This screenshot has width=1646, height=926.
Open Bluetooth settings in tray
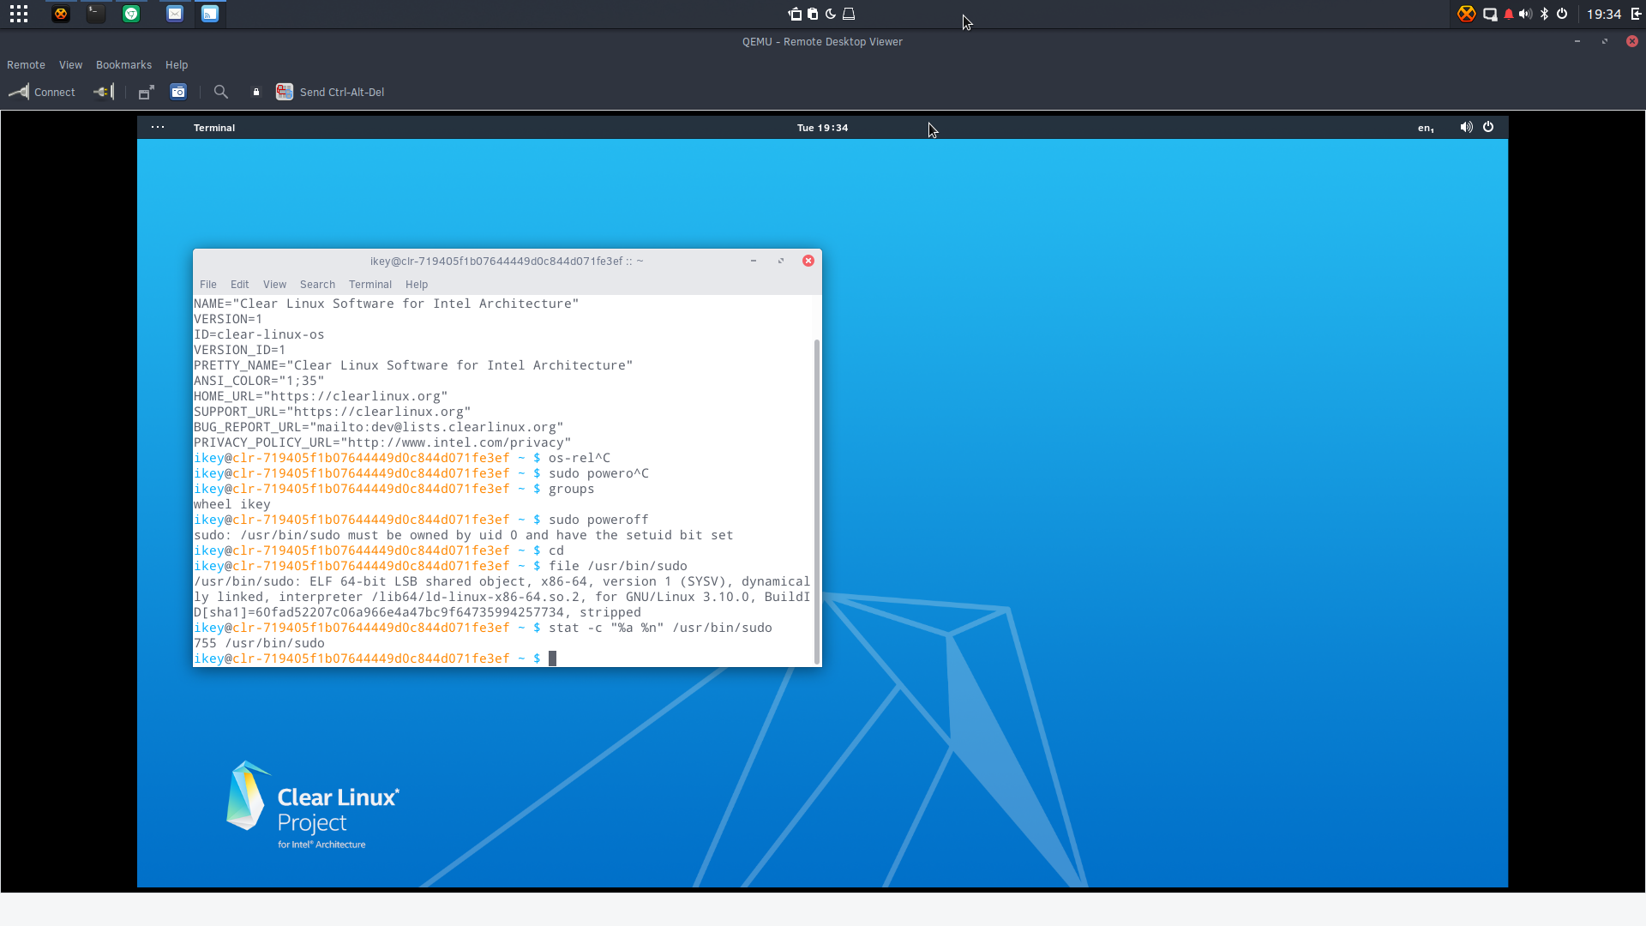[1544, 14]
